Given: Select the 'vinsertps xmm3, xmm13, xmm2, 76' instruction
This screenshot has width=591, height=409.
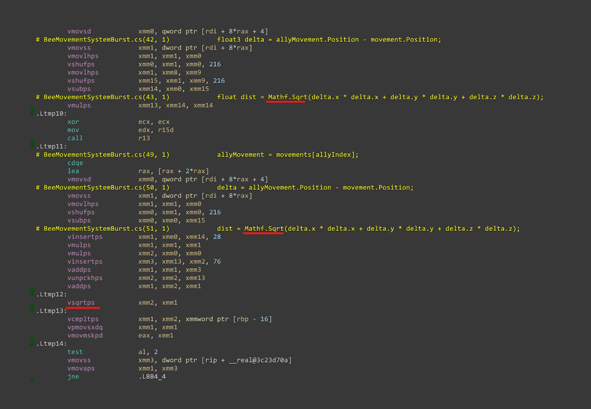Looking at the screenshot, I should [144, 261].
